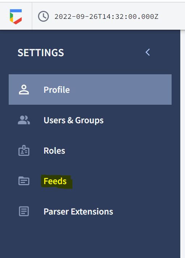Click the Feeds folder icon

24,181
